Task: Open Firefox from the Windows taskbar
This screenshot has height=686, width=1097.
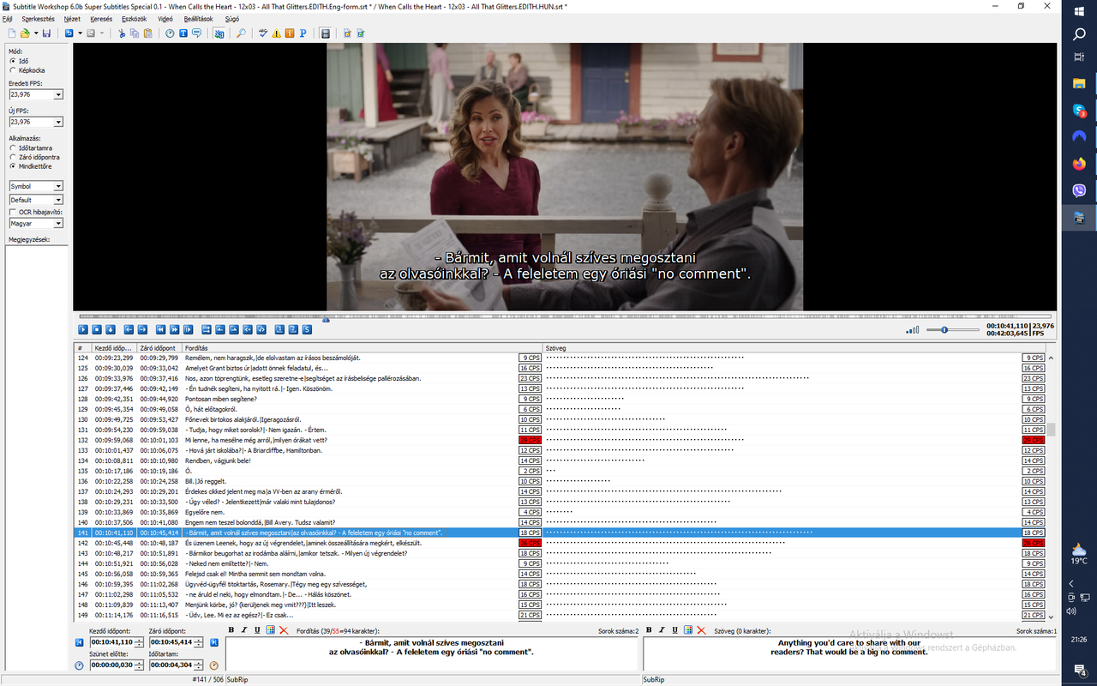Action: click(x=1079, y=163)
